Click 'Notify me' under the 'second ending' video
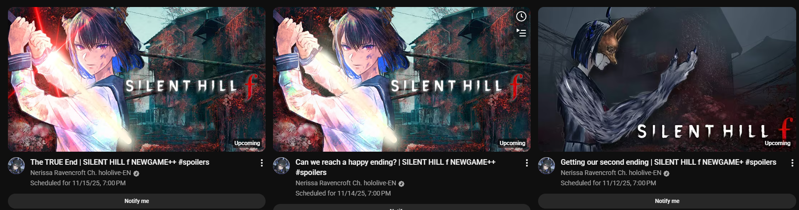799x210 pixels. [667, 201]
